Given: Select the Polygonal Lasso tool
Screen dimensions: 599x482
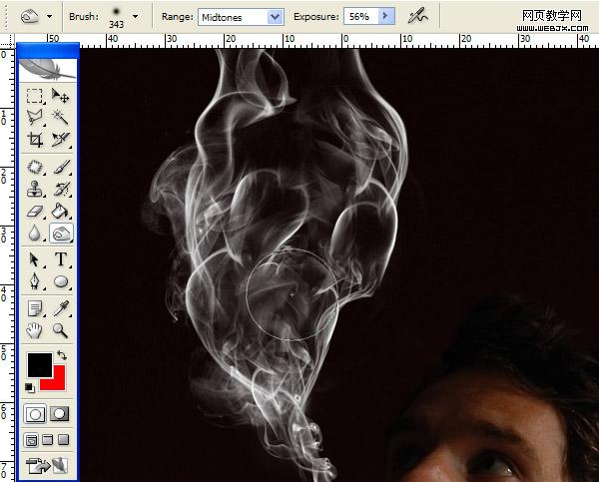Looking at the screenshot, I should click(x=34, y=117).
